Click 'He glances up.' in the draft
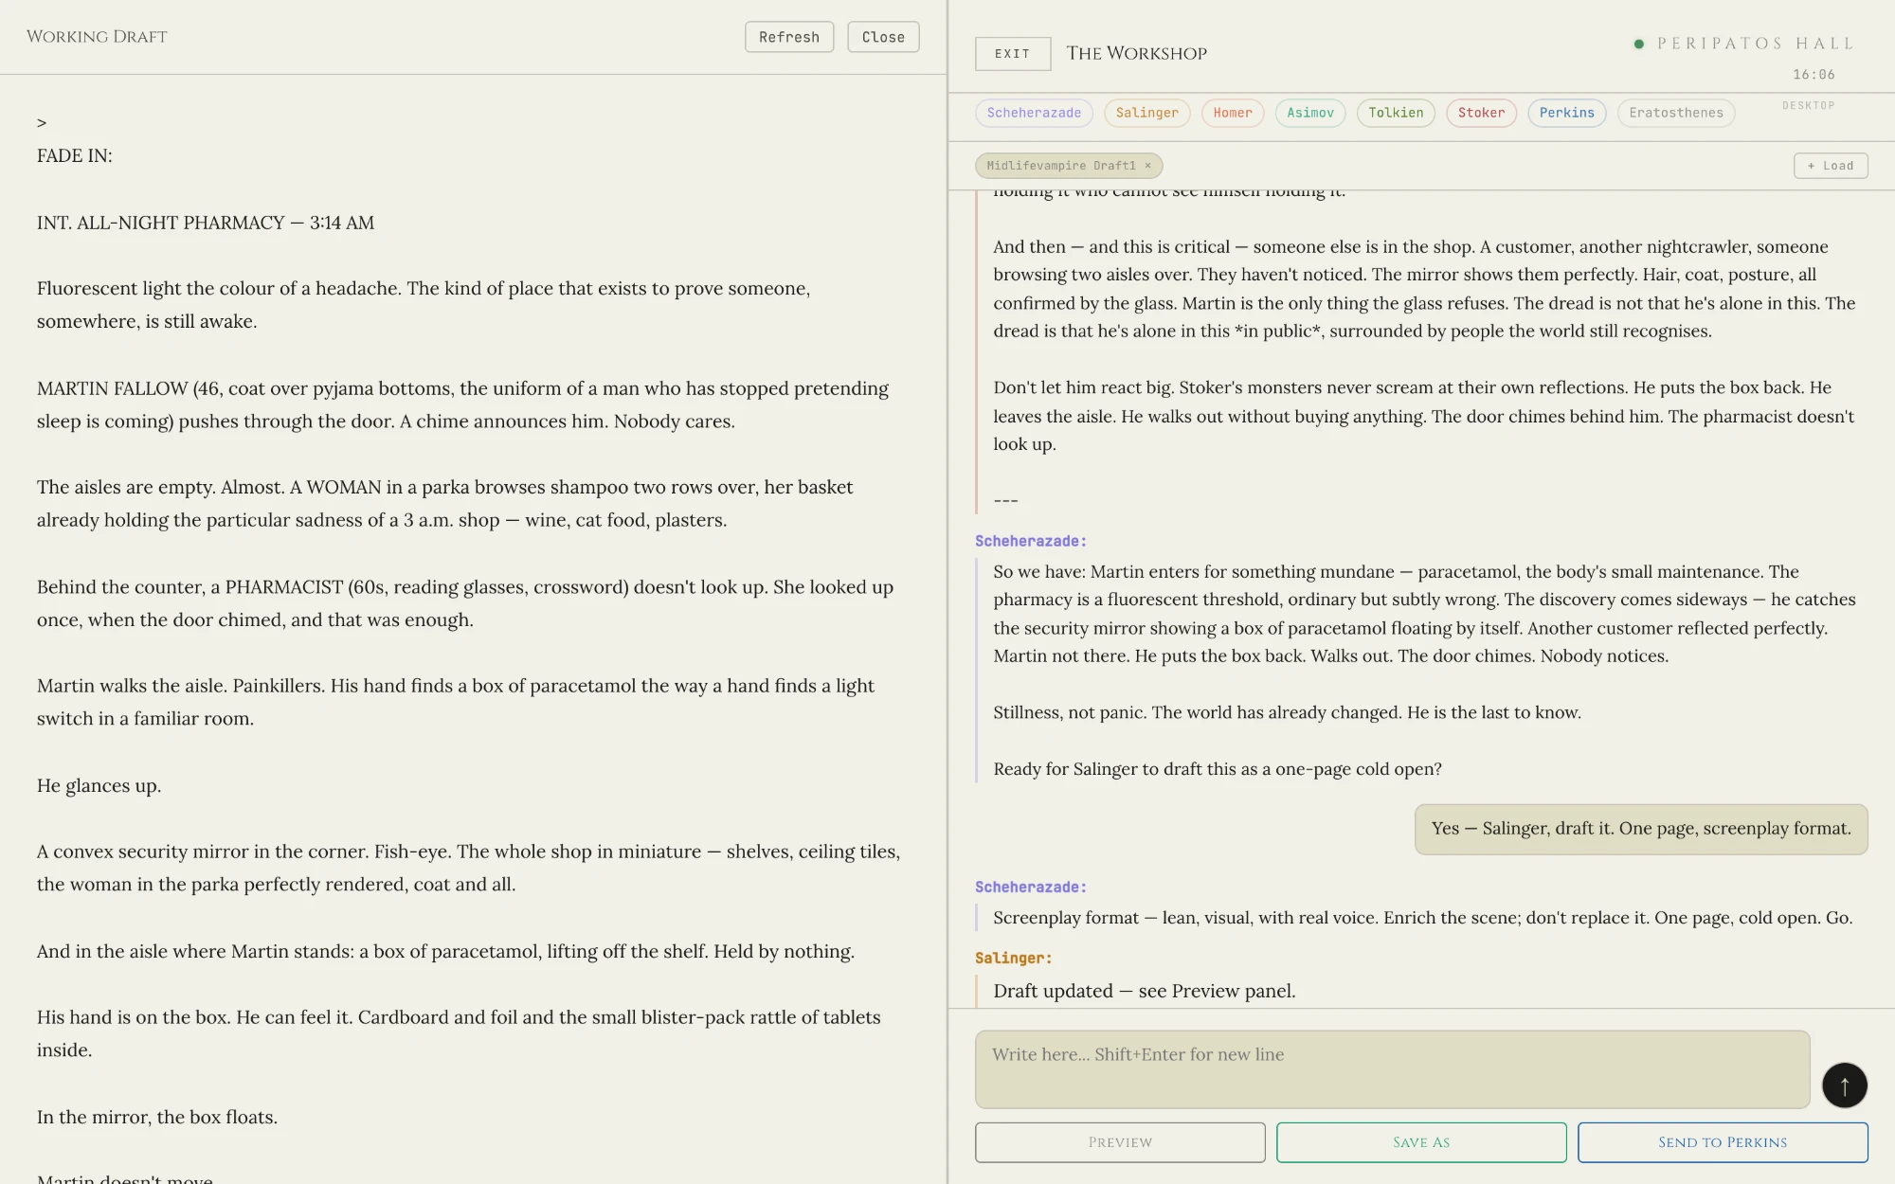 click(x=99, y=786)
